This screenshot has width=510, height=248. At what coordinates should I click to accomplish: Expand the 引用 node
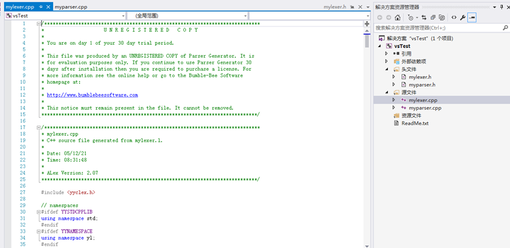pos(386,54)
